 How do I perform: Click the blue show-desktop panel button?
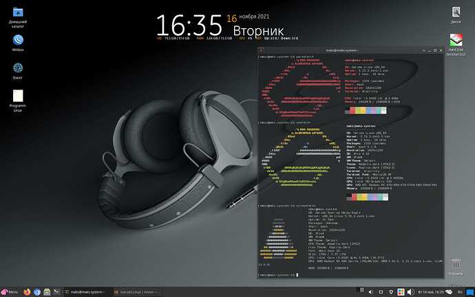[470, 292]
